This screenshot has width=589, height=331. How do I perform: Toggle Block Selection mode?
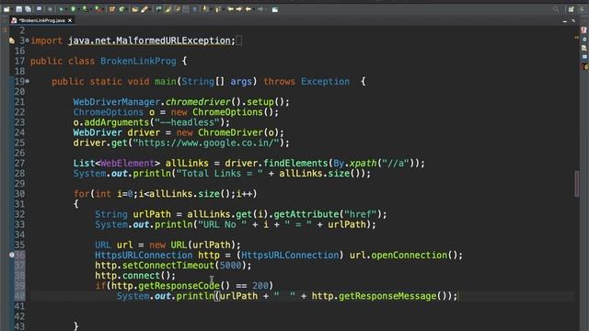pyautogui.click(x=186, y=9)
